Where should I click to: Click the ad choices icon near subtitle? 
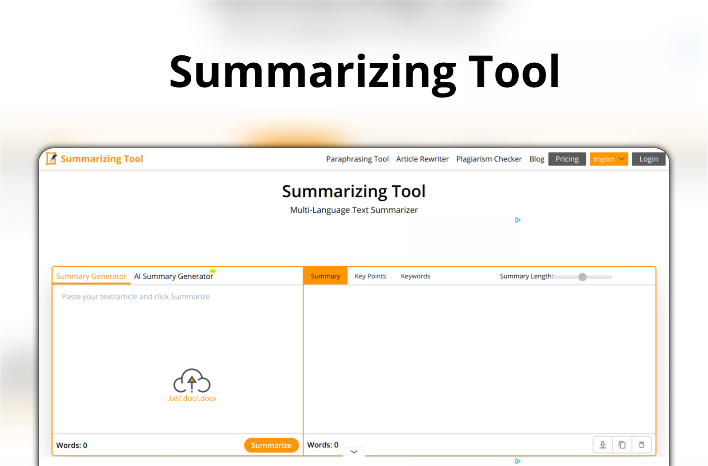point(518,220)
